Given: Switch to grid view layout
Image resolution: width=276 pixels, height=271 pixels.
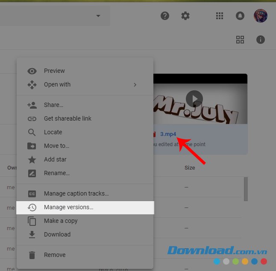Looking at the screenshot, I should pyautogui.click(x=240, y=40).
